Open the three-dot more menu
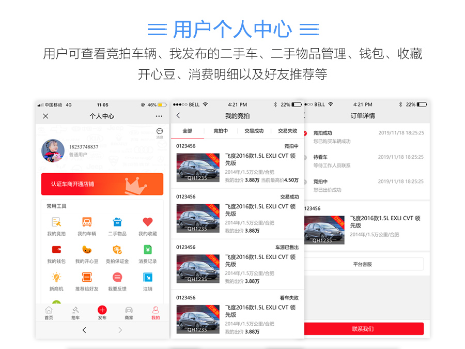Screen dimensions: 465x349 tap(159, 116)
